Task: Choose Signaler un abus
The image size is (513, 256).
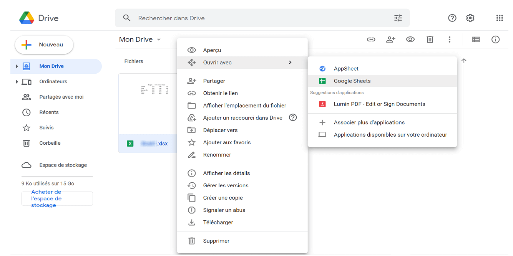Action: (x=242, y=210)
